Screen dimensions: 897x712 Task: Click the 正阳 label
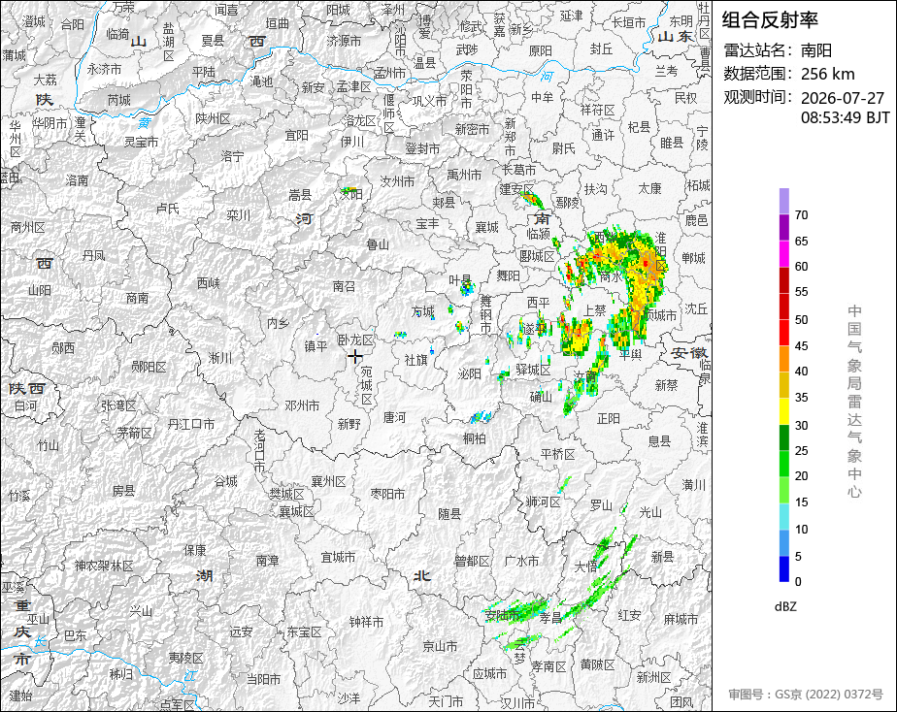coord(608,418)
